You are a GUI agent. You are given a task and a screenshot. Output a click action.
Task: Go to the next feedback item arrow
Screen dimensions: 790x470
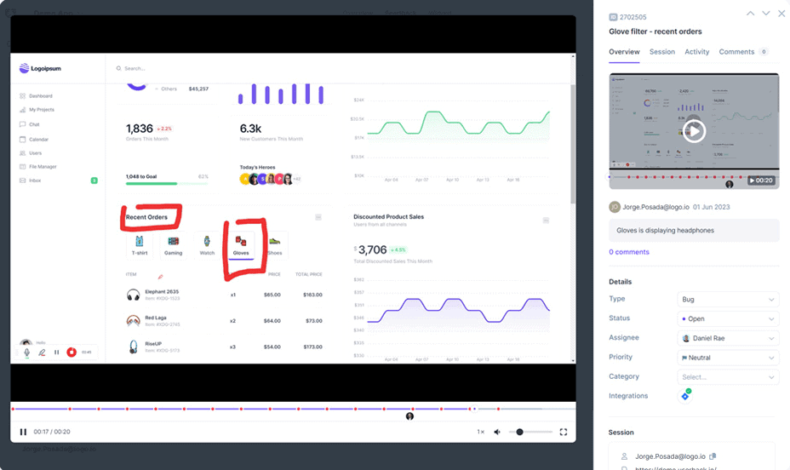tap(765, 14)
